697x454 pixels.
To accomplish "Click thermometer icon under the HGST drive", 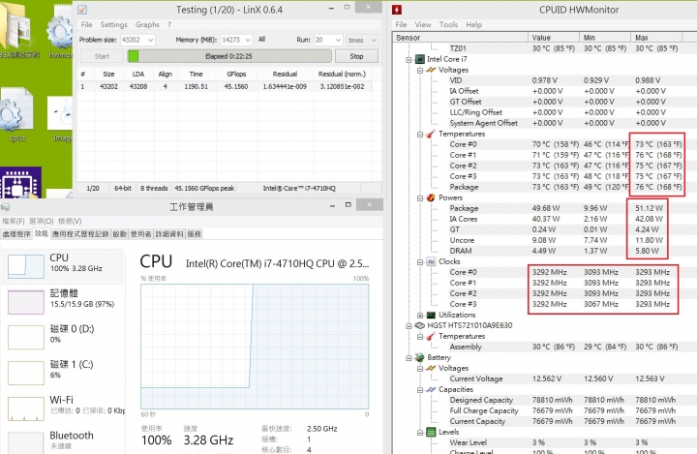I will [430, 336].
